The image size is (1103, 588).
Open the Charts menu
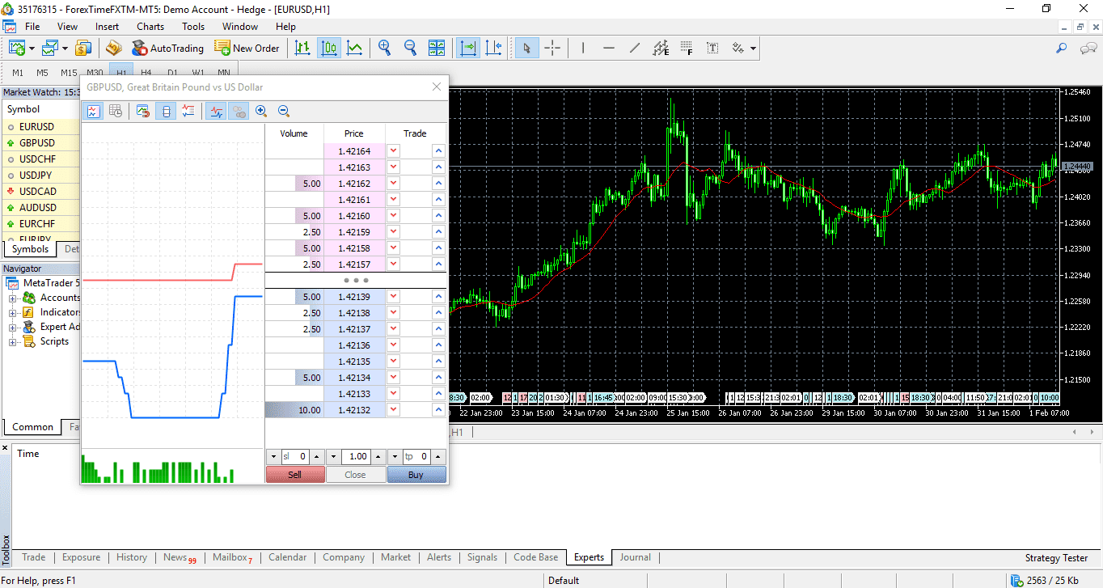150,27
